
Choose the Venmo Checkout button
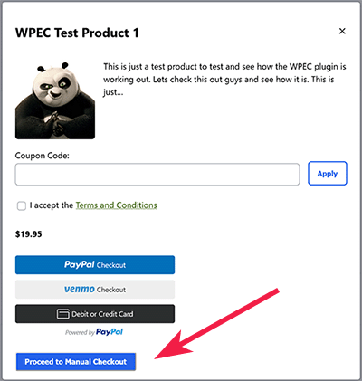click(95, 290)
